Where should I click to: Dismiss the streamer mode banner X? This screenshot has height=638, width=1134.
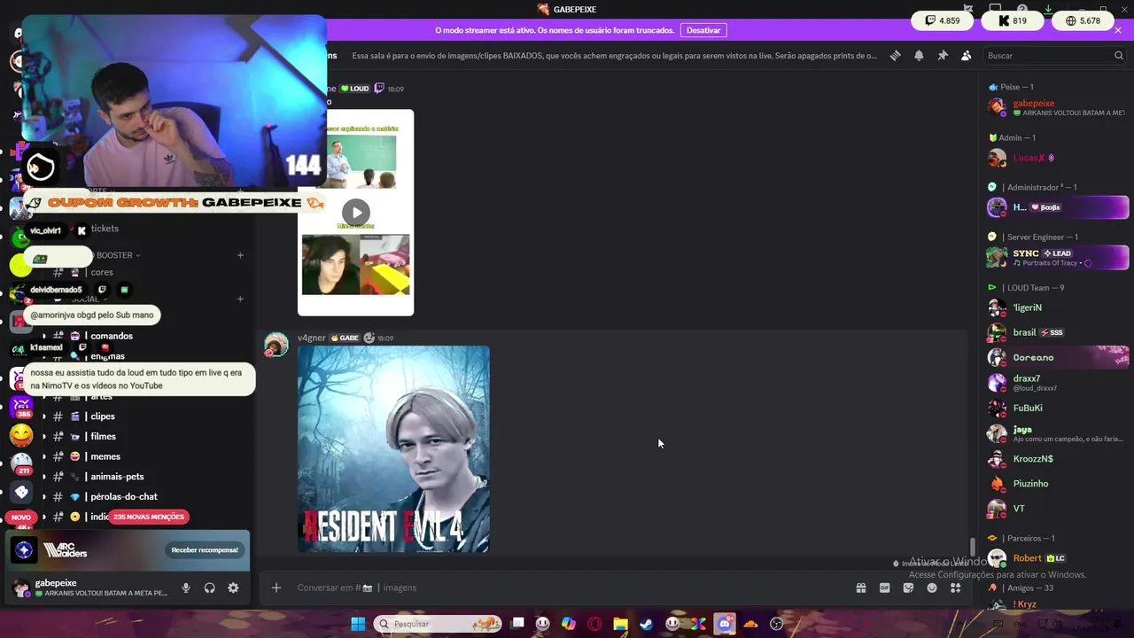1118,30
